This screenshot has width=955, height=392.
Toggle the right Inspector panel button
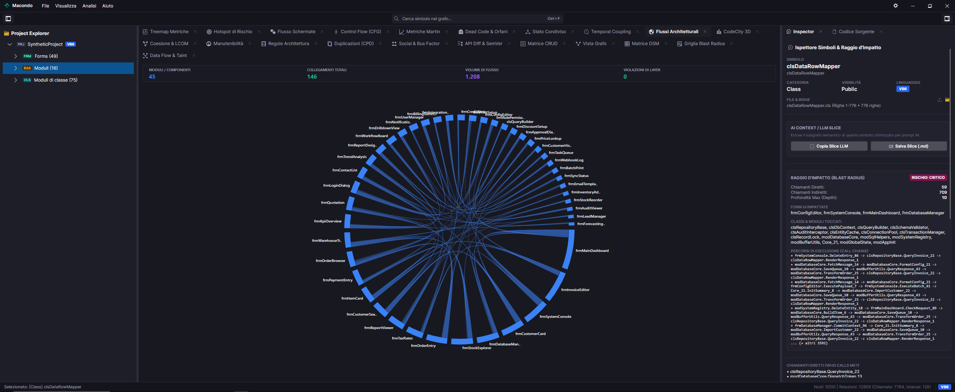click(x=947, y=19)
